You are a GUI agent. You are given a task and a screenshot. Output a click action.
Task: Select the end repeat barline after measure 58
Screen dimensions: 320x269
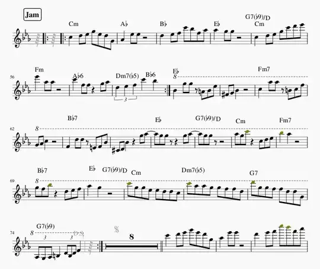tap(167, 90)
